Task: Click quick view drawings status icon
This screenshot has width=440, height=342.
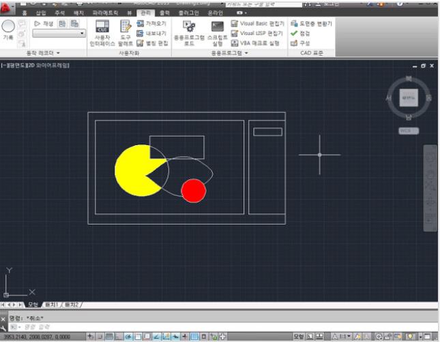Action: (319, 337)
